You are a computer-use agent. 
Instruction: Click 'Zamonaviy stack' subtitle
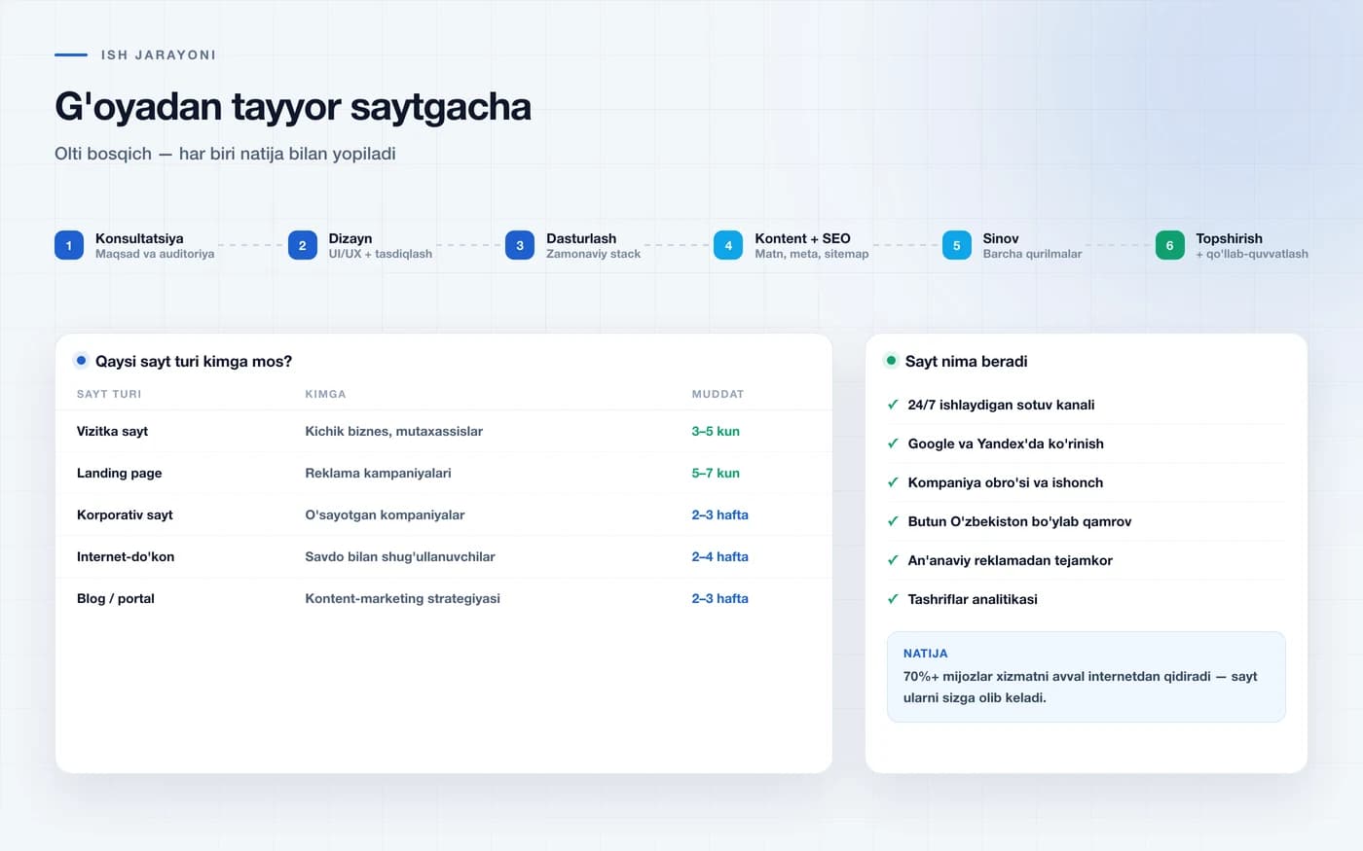(594, 254)
